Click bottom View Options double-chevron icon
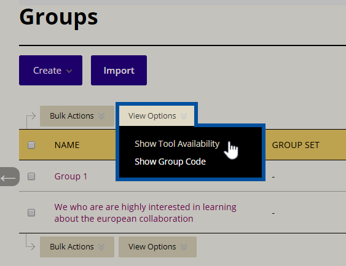346x266 pixels. (184, 247)
